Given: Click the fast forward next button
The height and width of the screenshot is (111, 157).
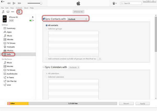Looking at the screenshot, I should (x=19, y=3).
